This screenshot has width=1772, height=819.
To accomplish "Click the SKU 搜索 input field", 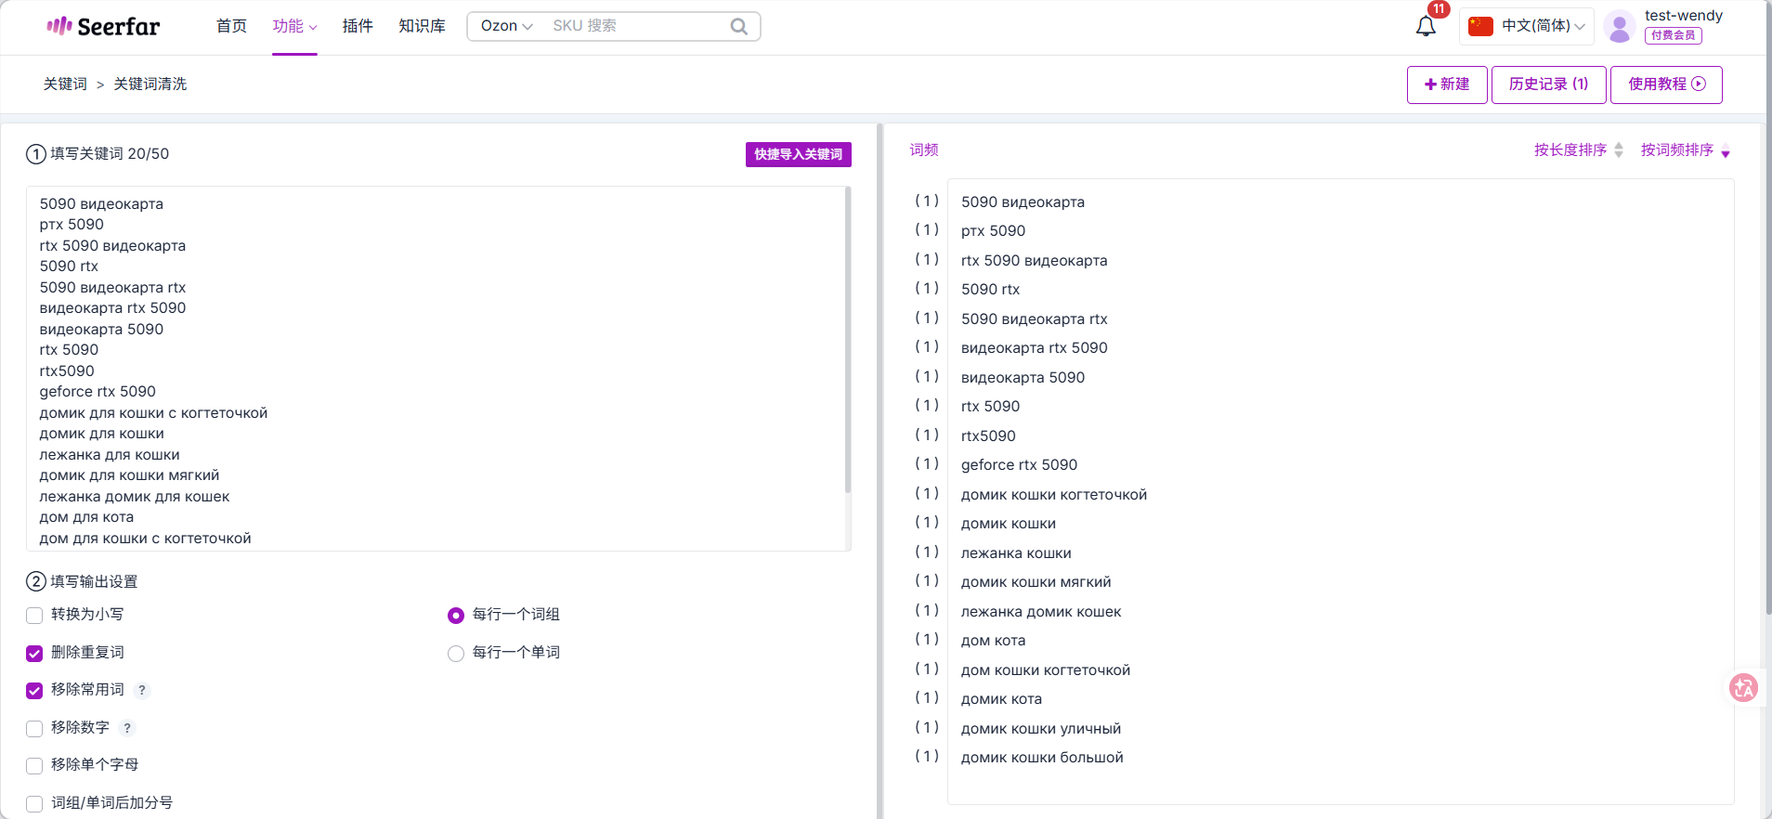I will [x=636, y=26].
